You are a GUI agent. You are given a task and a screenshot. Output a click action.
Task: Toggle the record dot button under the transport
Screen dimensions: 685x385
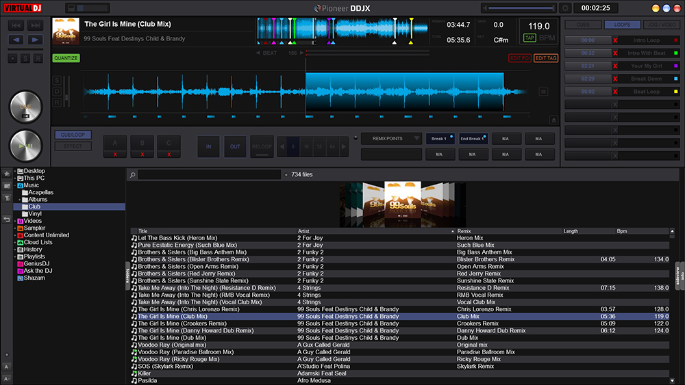pyautogui.click(x=12, y=58)
